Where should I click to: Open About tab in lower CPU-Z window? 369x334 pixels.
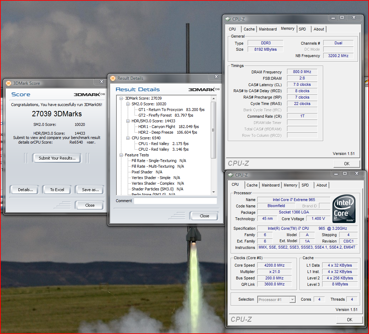pyautogui.click(x=321, y=185)
